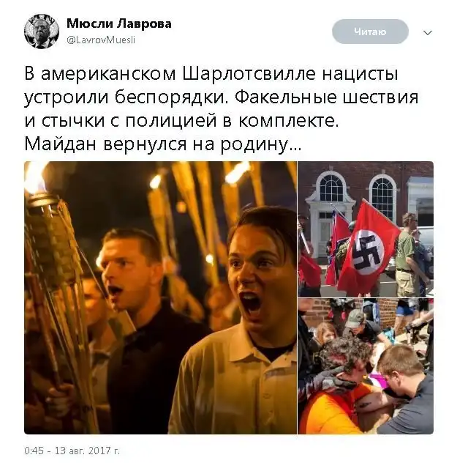Click the word 'нацисты' in the tweet
The height and width of the screenshot is (463, 457).
[x=360, y=74]
